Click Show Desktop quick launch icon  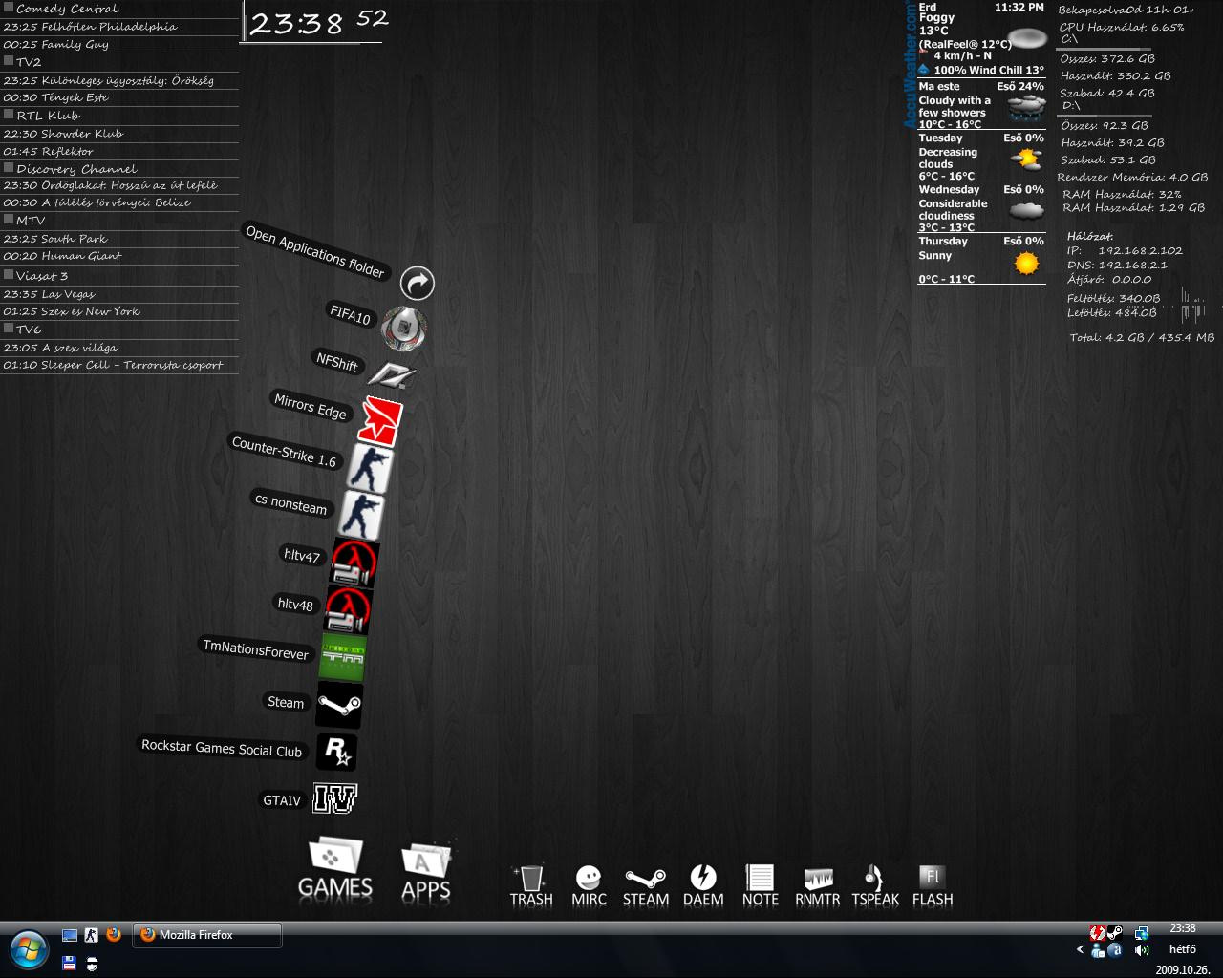click(69, 935)
